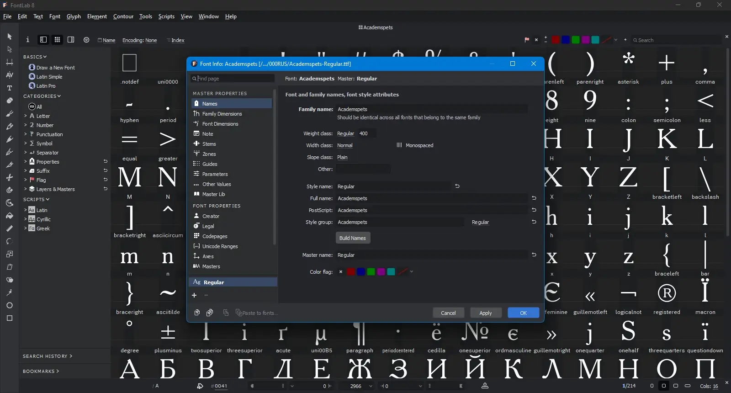Add a new master with plus icon
Viewport: 731px width, 393px height.
tap(194, 295)
